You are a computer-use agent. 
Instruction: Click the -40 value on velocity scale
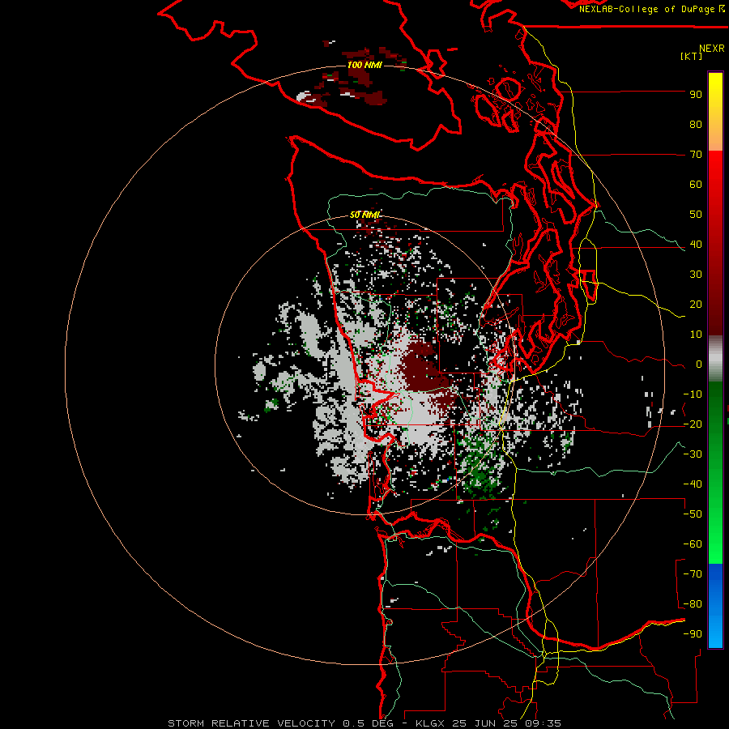click(x=693, y=484)
